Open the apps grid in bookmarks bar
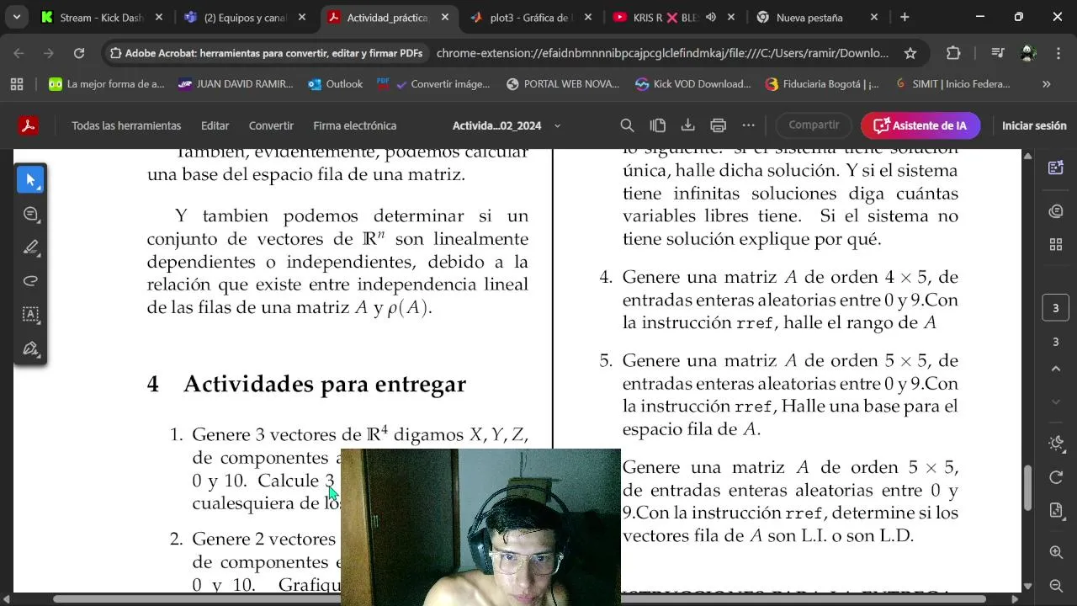This screenshot has width=1077, height=606. [17, 84]
